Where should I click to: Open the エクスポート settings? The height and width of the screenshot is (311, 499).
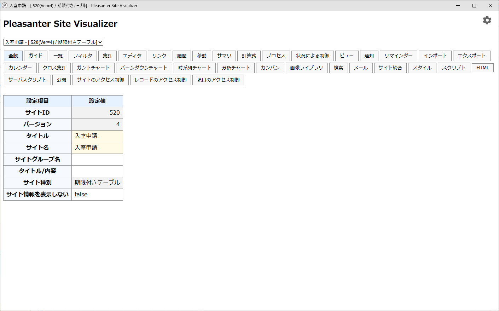pyautogui.click(x=472, y=56)
